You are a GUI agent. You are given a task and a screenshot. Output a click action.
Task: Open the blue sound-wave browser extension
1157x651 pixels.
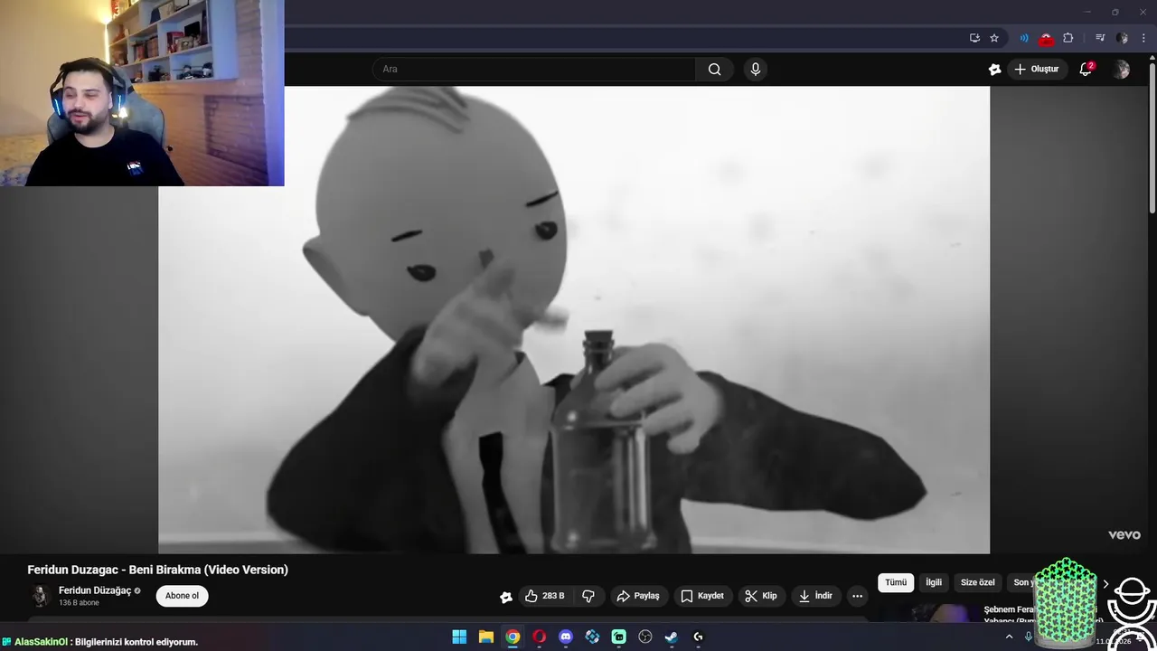click(1024, 38)
